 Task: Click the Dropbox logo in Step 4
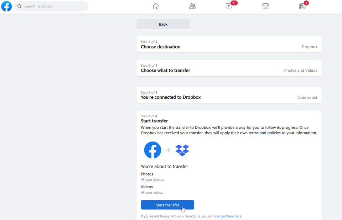pyautogui.click(x=182, y=150)
